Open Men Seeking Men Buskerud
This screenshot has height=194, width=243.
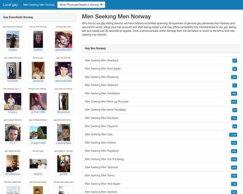(161, 77)
